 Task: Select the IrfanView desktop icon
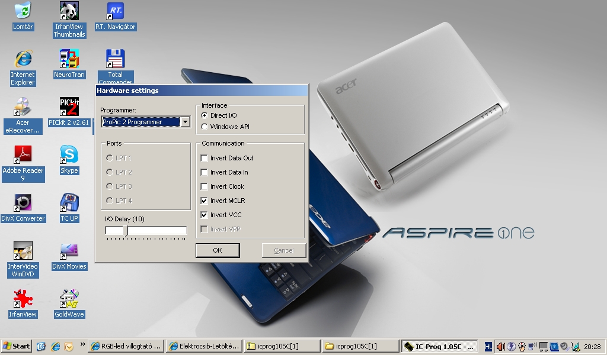pos(23,304)
